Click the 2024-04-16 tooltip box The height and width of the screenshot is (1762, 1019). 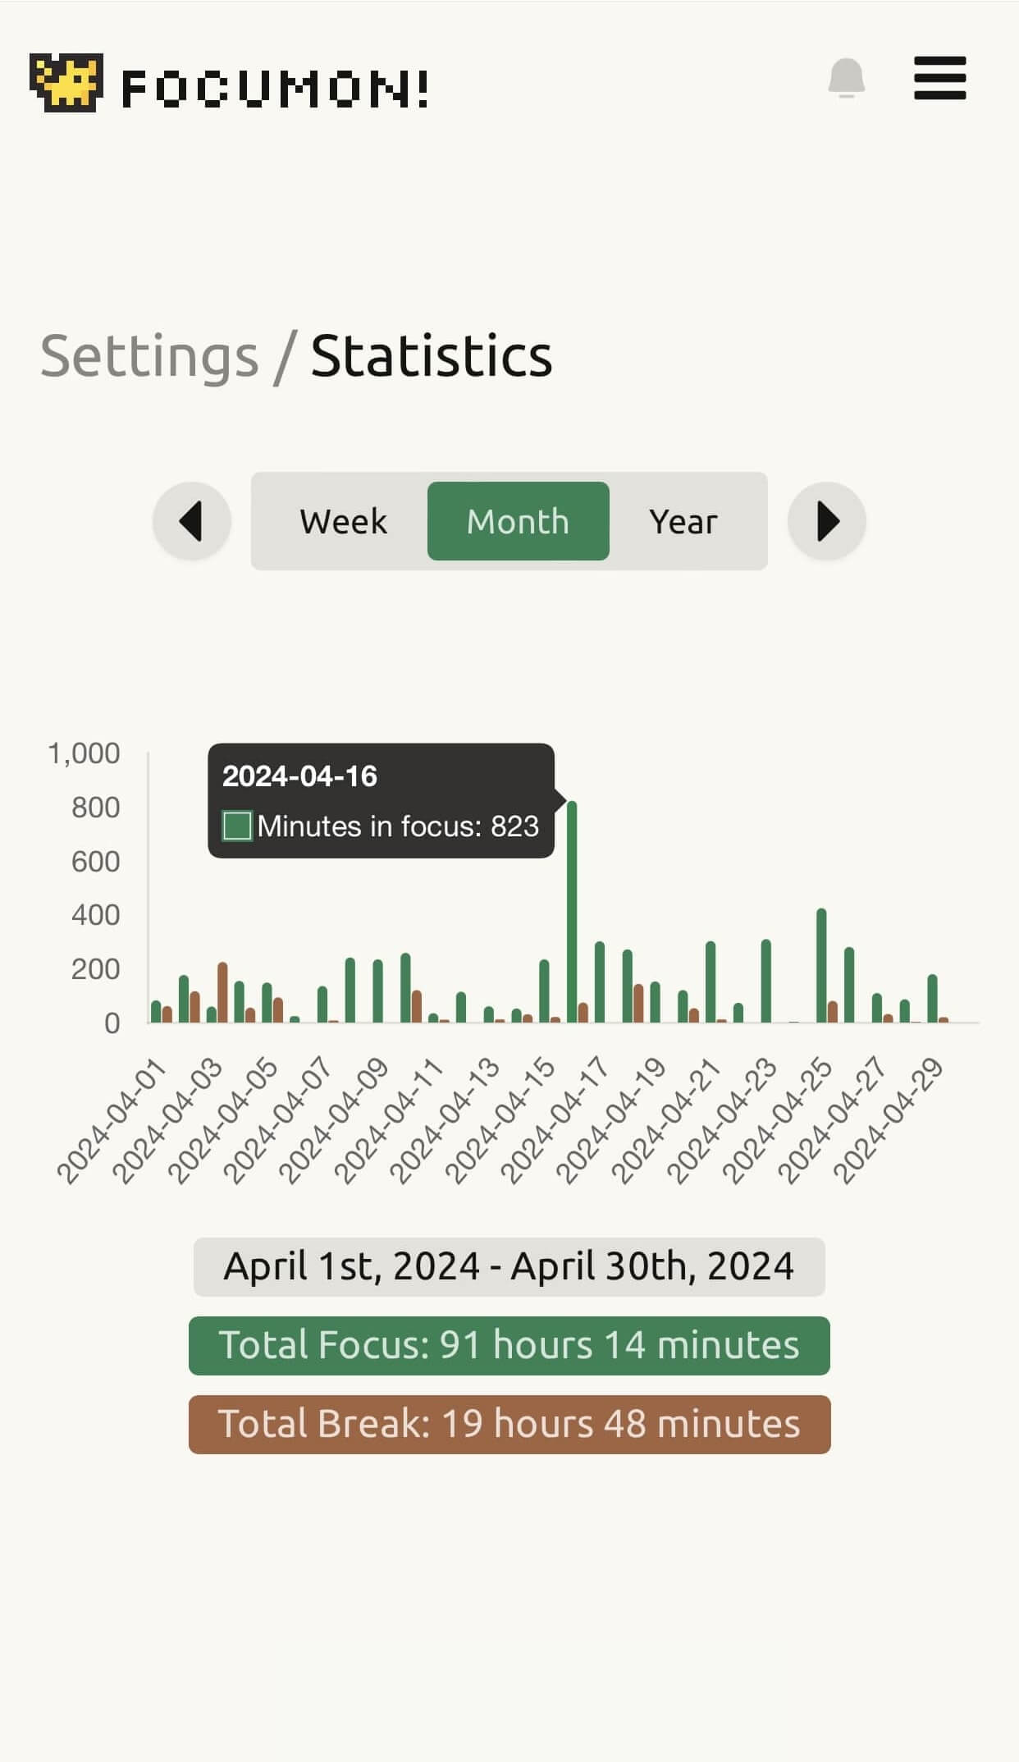click(381, 800)
